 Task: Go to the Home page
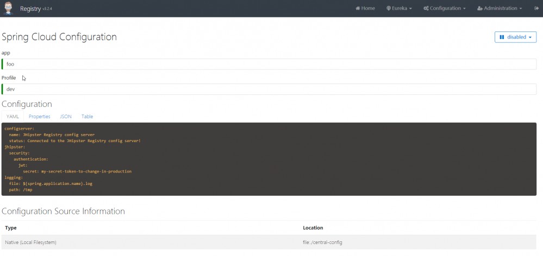pos(365,8)
